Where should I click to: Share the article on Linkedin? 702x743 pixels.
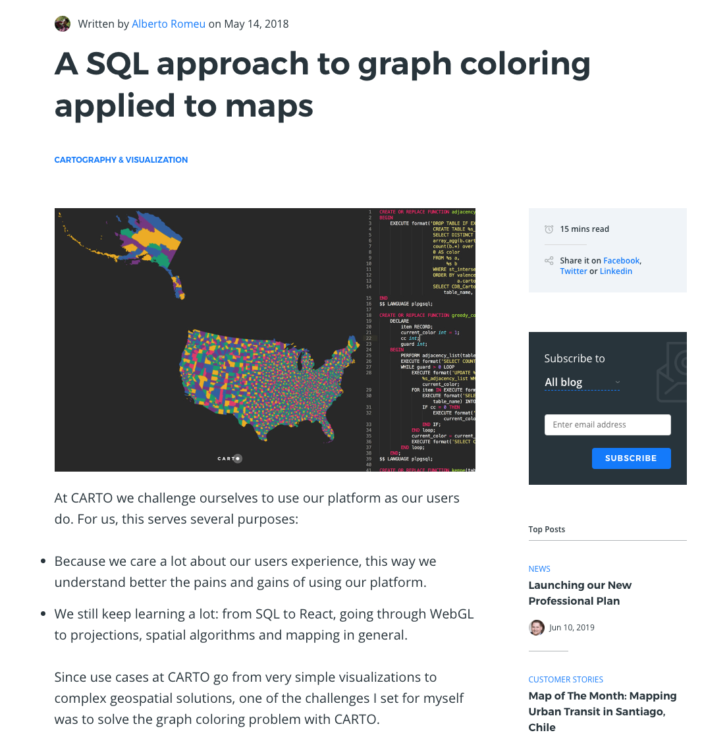pyautogui.click(x=616, y=271)
